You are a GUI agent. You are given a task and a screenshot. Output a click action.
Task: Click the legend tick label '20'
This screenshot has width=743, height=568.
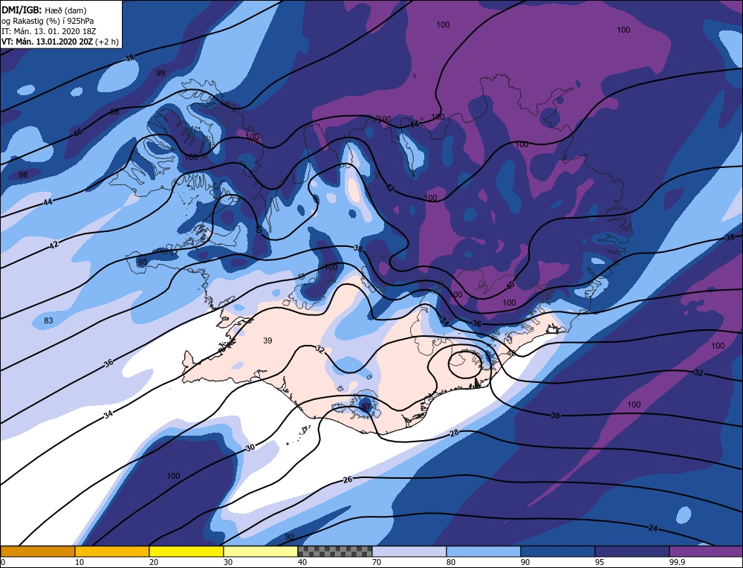[x=154, y=562]
